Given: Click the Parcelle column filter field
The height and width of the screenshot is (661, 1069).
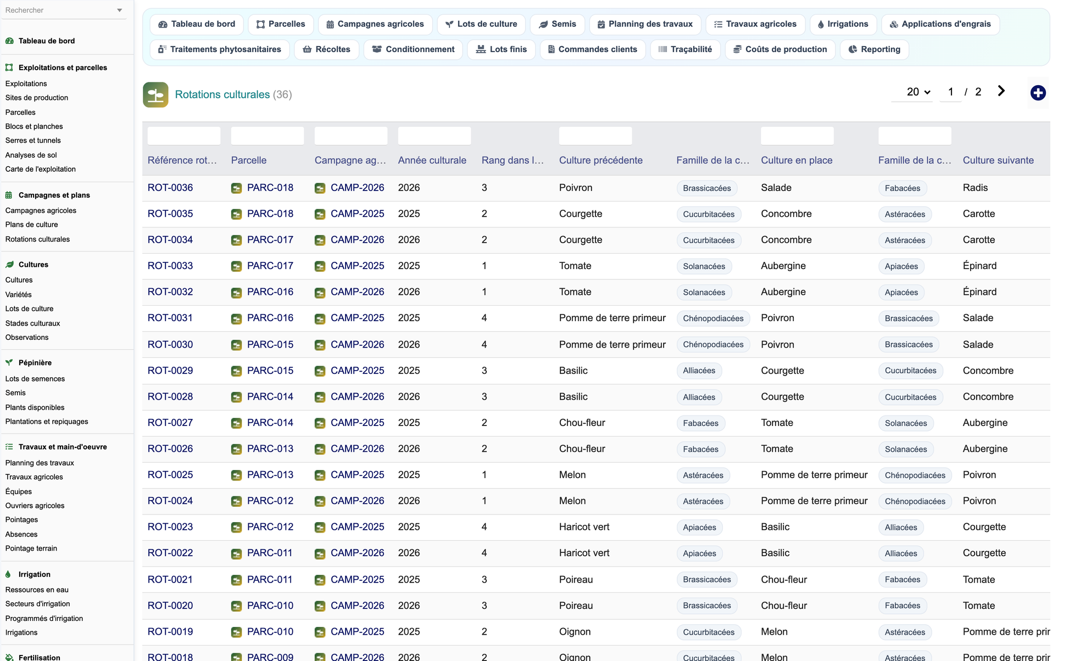Looking at the screenshot, I should (x=268, y=136).
